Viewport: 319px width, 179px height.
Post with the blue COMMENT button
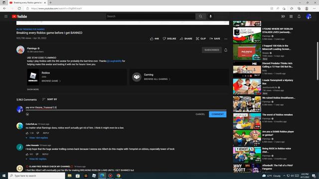217,114
